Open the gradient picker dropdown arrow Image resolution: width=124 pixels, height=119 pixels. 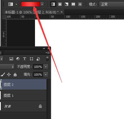coord(42,4)
